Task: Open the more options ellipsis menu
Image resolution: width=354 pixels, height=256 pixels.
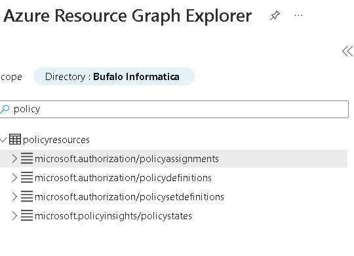Action: pyautogui.click(x=298, y=16)
